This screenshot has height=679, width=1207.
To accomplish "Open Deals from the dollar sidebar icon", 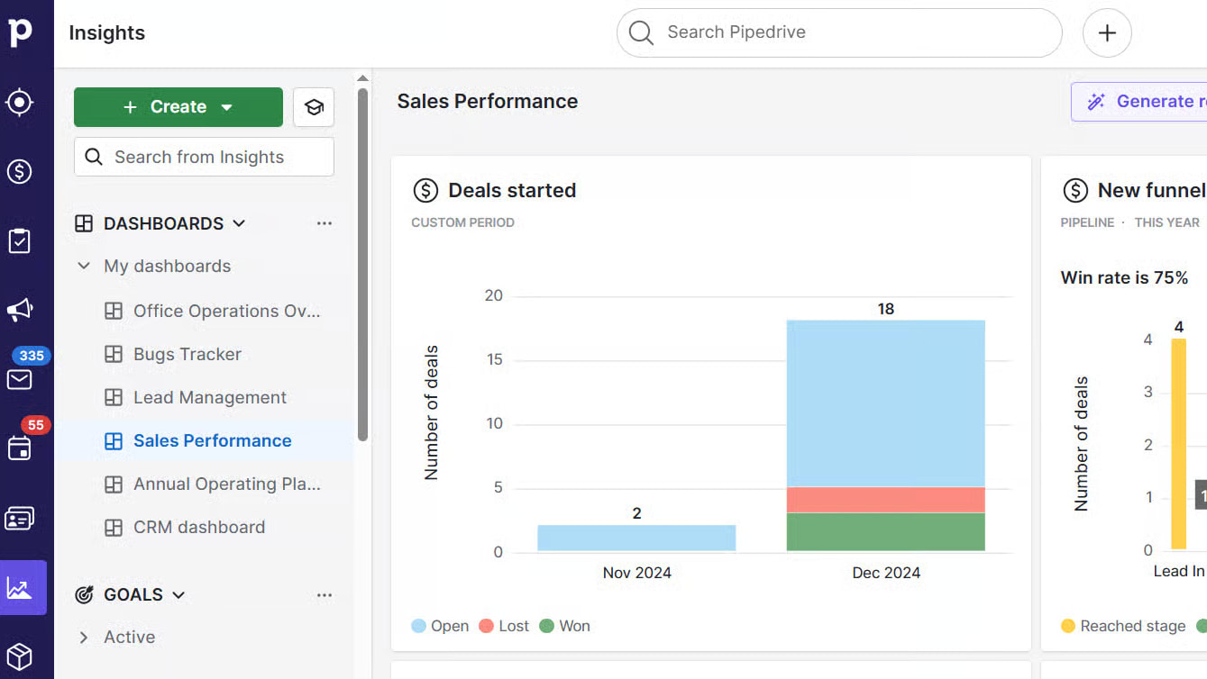I will tap(20, 171).
